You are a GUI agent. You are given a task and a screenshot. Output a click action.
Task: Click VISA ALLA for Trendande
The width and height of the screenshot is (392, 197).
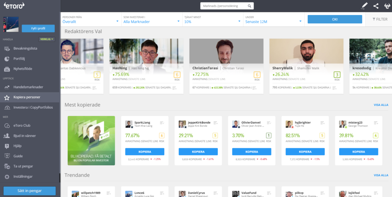[381, 175]
